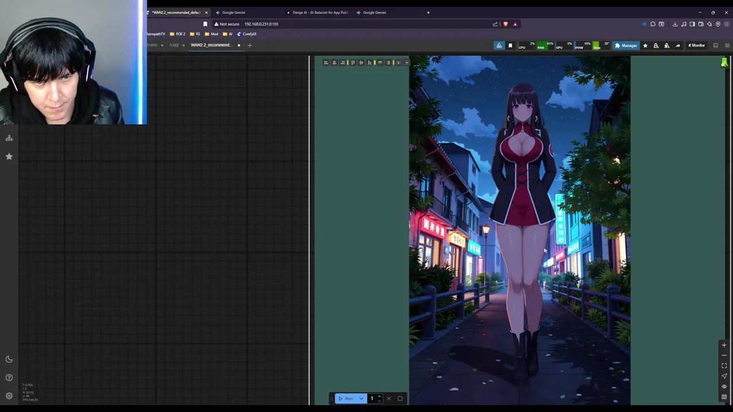Click align vertical center icon in selection toolbar

361,62
